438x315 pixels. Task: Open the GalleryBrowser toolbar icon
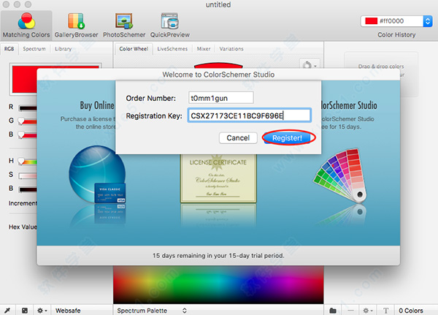click(76, 25)
